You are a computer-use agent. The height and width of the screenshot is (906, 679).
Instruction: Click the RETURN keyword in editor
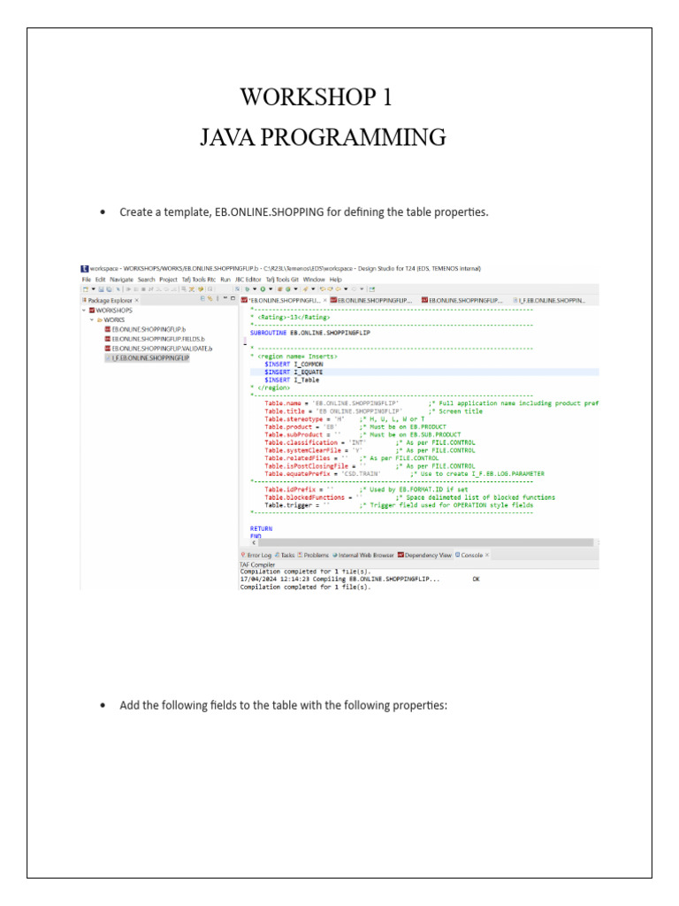(261, 529)
